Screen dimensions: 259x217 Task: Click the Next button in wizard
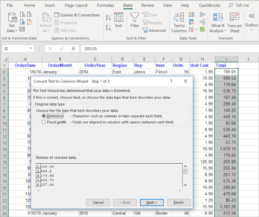pyautogui.click(x=151, y=203)
